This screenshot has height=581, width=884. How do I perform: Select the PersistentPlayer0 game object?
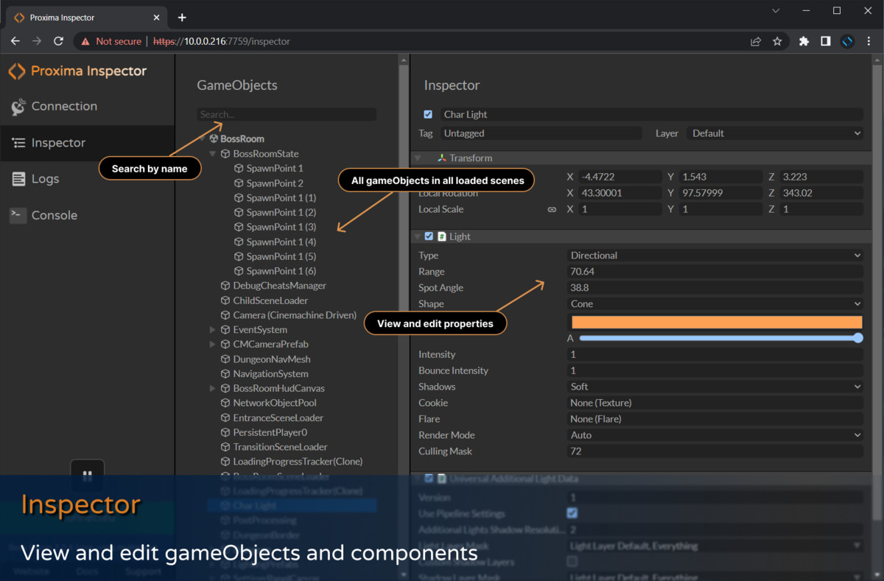270,432
